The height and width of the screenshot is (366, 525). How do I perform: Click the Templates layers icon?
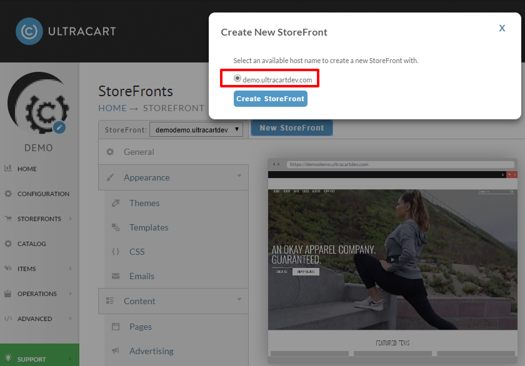[116, 227]
